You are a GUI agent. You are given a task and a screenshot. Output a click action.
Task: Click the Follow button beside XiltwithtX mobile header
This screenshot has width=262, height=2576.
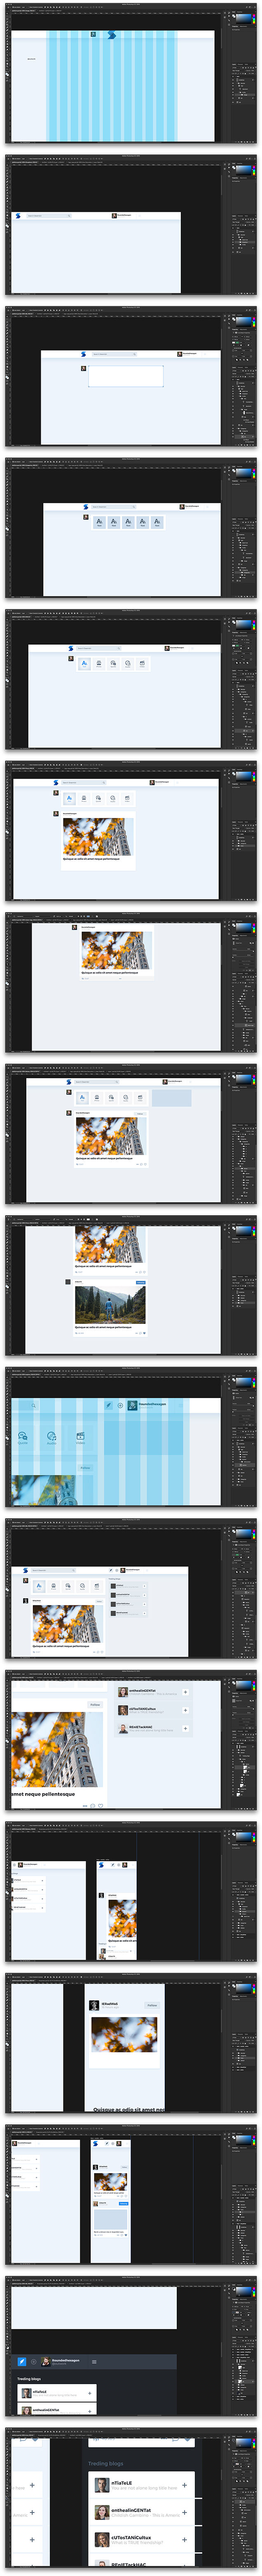tap(152, 2005)
